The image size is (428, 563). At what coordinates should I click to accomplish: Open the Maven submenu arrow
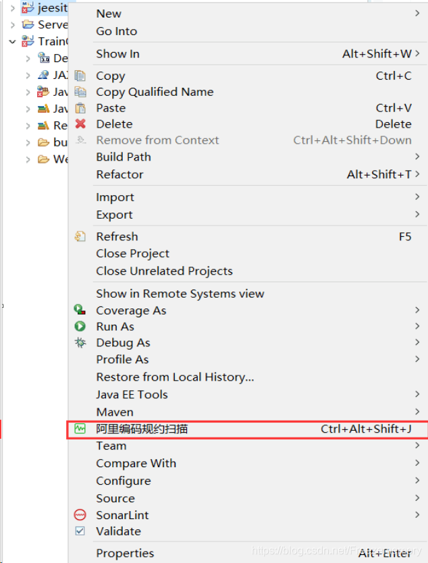tap(417, 412)
